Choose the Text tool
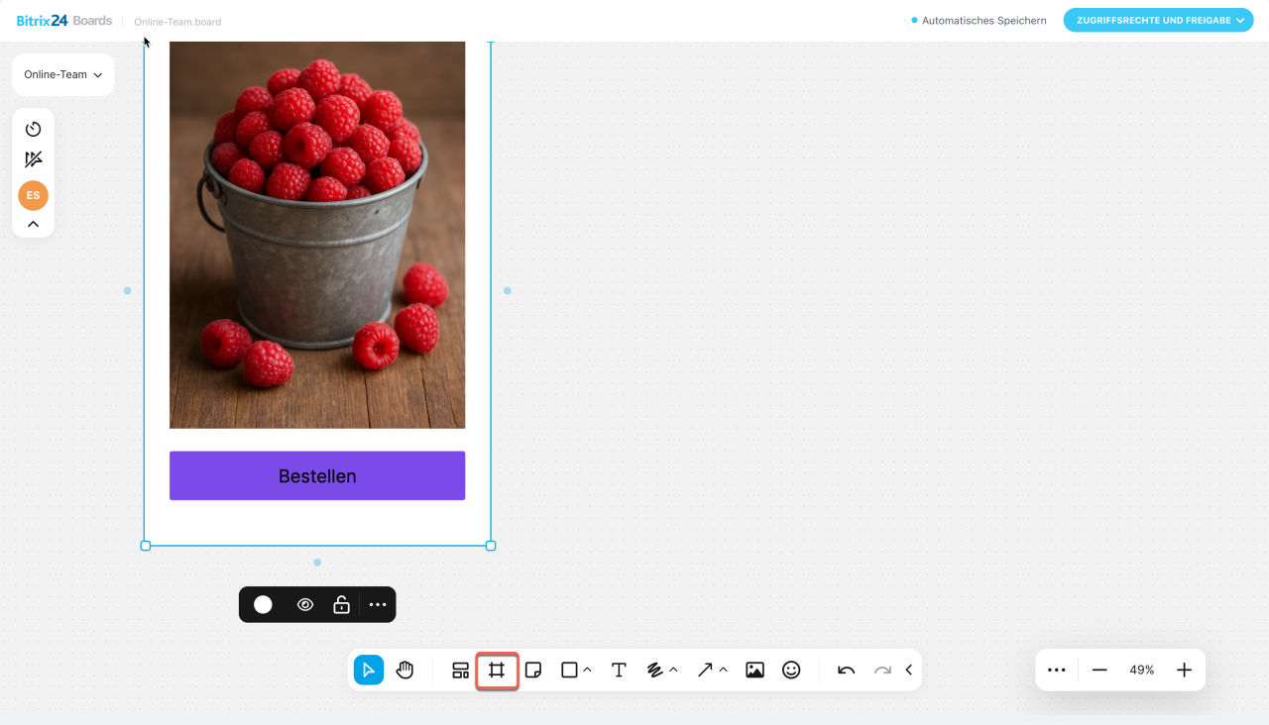 coord(619,671)
